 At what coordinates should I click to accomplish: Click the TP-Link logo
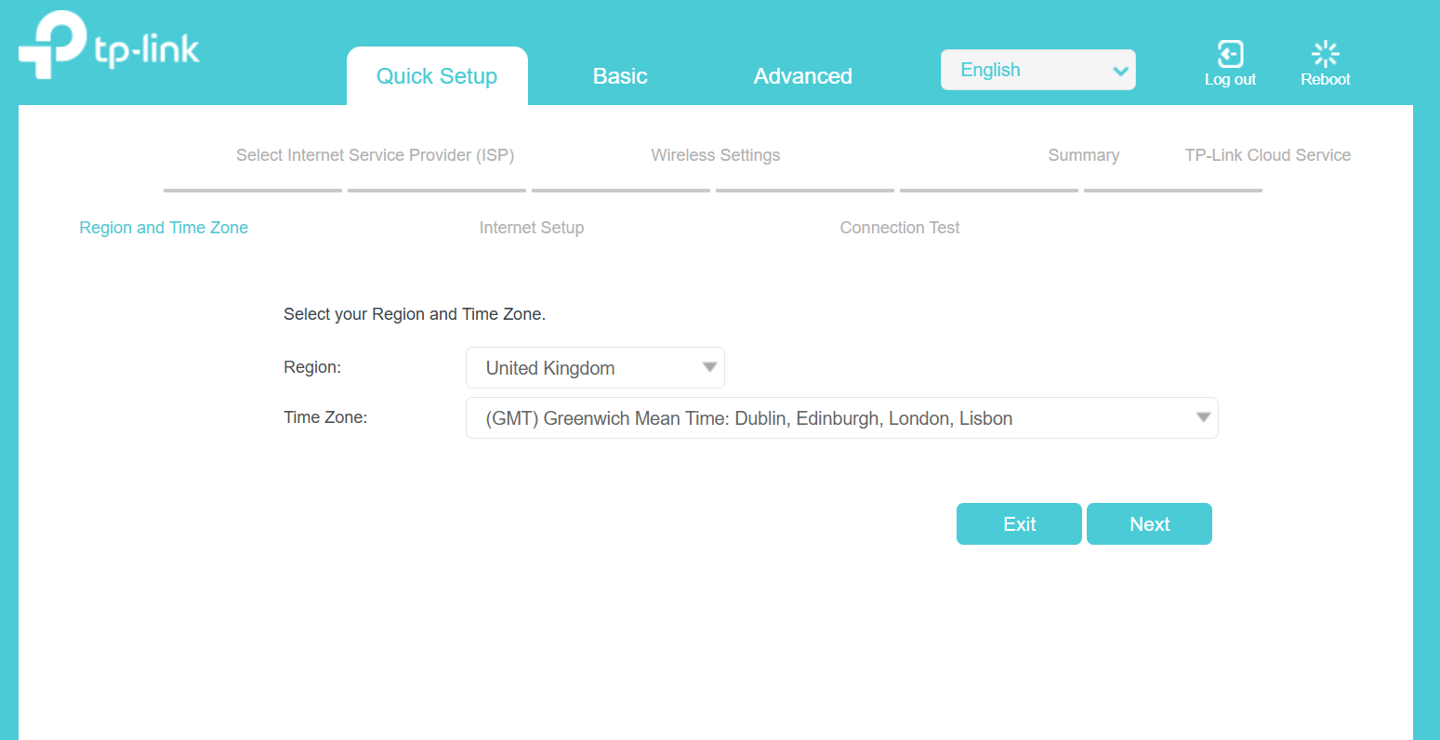pos(107,43)
